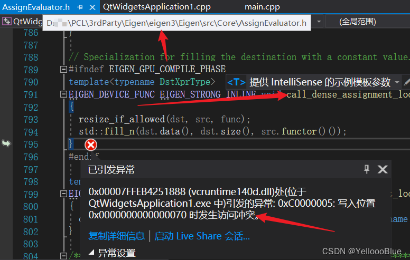Click std::fill_n on line 794
The height and width of the screenshot is (260, 410).
click(x=107, y=131)
